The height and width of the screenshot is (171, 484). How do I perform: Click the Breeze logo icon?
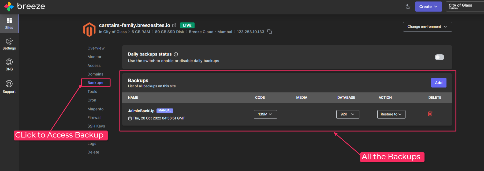(9, 6)
